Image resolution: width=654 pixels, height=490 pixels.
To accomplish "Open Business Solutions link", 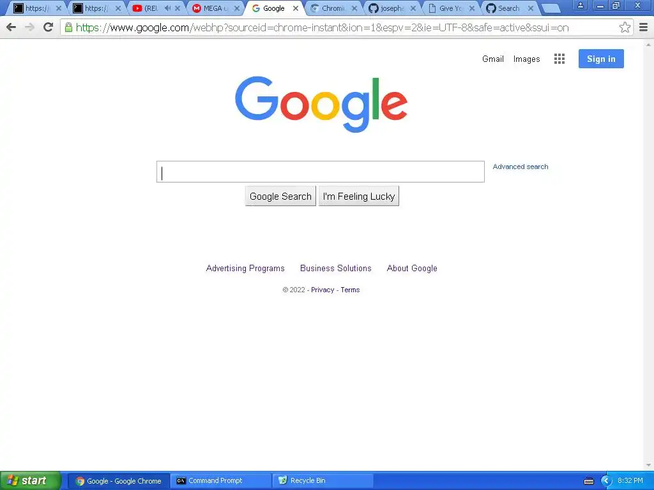I will [x=336, y=269].
